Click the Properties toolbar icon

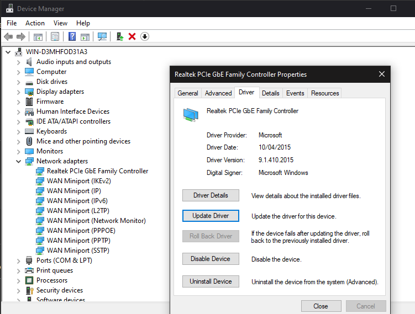click(55, 36)
